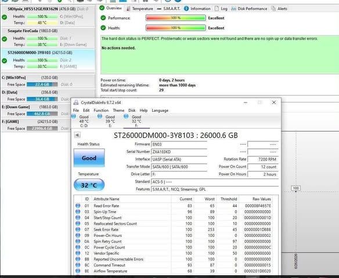339x278 pixels.
Task: Open the Theme menu
Action: (118, 110)
